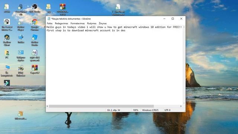The width and height of the screenshot is (238, 134).
Task: Select the file icon with letter H
Action: tap(35, 55)
